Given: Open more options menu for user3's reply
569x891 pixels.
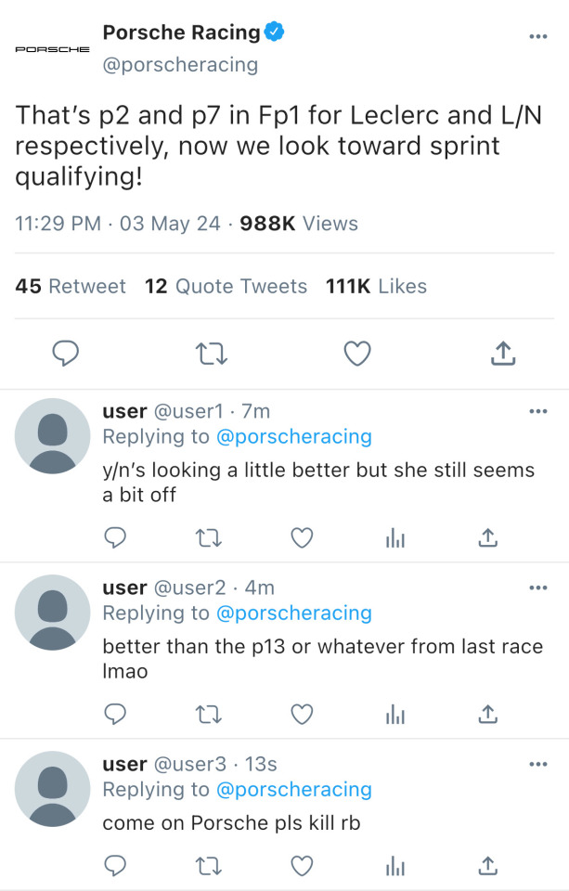Looking at the screenshot, I should 538,764.
